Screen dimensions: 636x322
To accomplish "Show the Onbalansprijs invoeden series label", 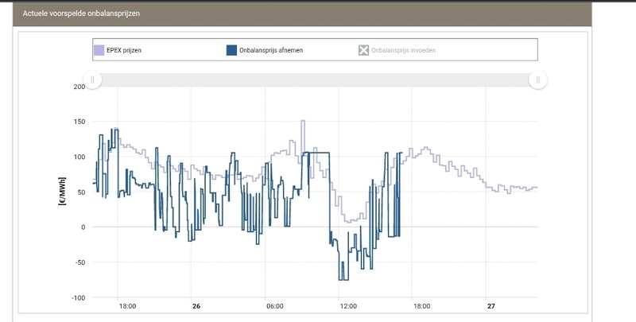I will 403,50.
